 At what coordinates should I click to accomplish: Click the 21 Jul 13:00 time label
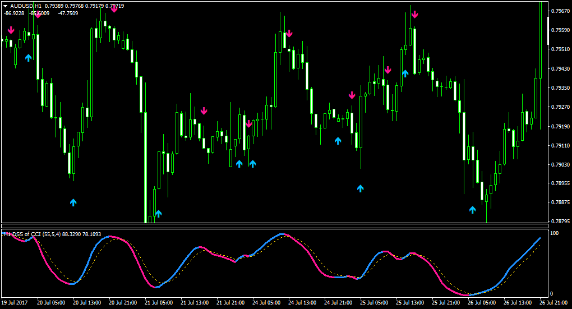pyautogui.click(x=195, y=303)
